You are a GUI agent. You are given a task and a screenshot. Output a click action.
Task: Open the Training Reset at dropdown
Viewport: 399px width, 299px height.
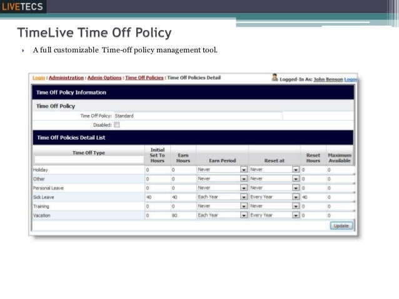pos(296,206)
